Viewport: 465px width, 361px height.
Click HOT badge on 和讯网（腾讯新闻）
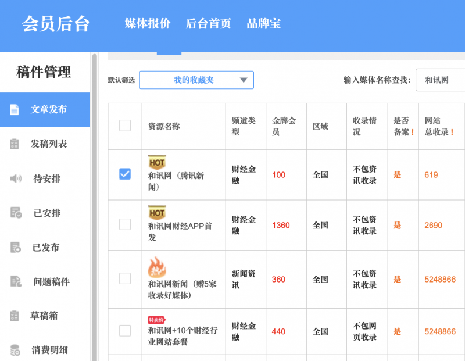[x=157, y=162]
